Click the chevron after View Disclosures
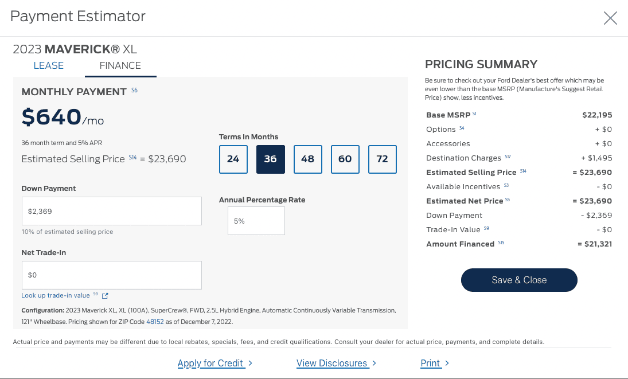This screenshot has height=379, width=628. point(374,363)
